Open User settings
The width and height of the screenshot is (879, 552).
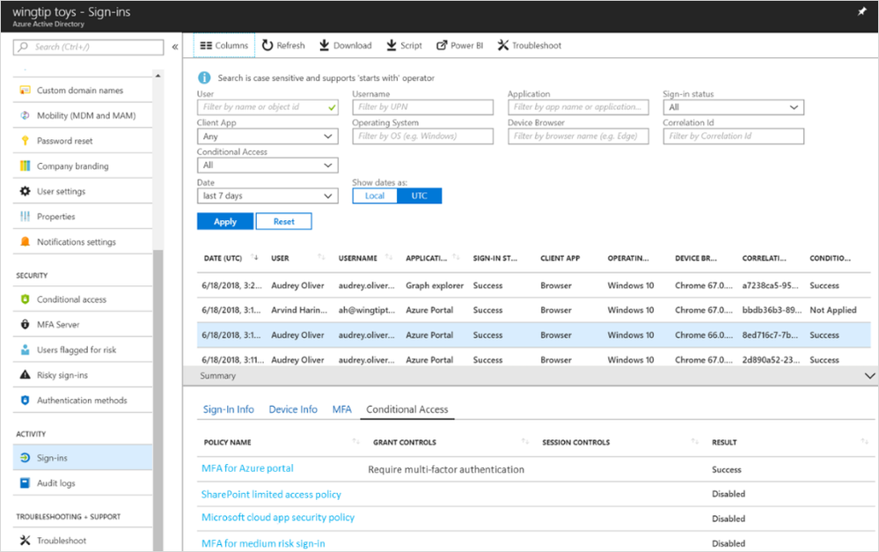83,191
